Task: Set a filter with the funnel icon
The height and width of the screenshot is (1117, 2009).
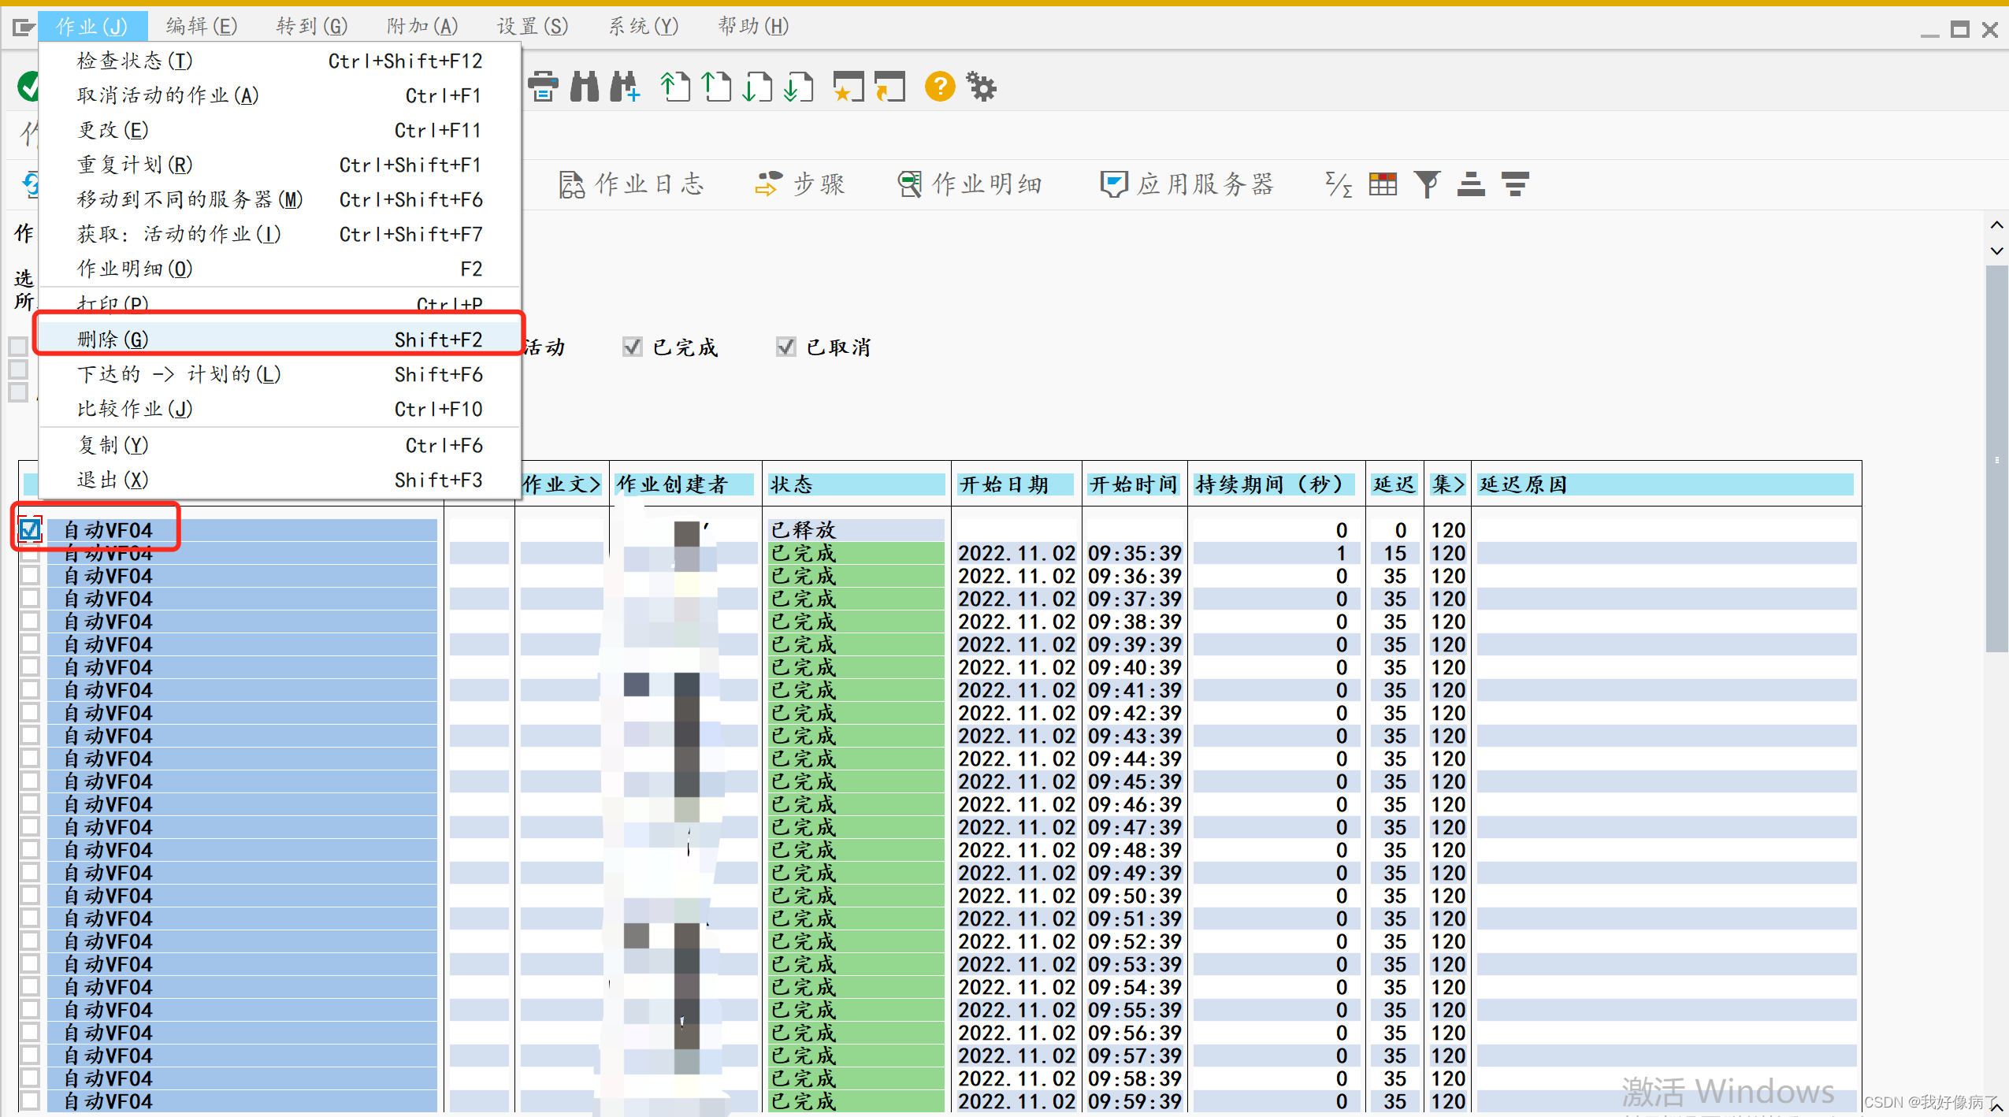Action: coord(1426,184)
